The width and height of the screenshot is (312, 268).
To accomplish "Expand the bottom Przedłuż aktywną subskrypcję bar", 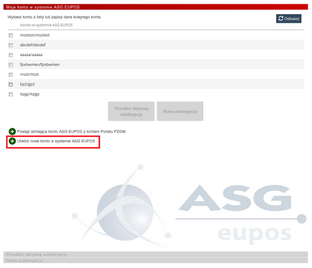I will pyautogui.click(x=155, y=254).
